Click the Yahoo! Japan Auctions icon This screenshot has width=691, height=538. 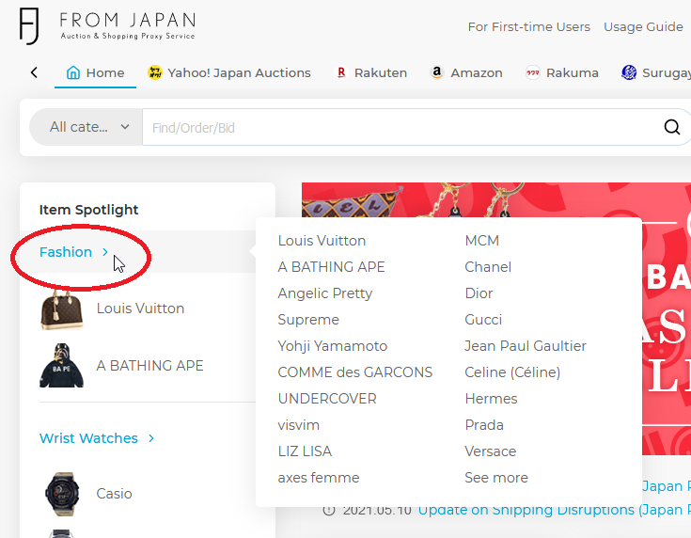click(x=155, y=72)
